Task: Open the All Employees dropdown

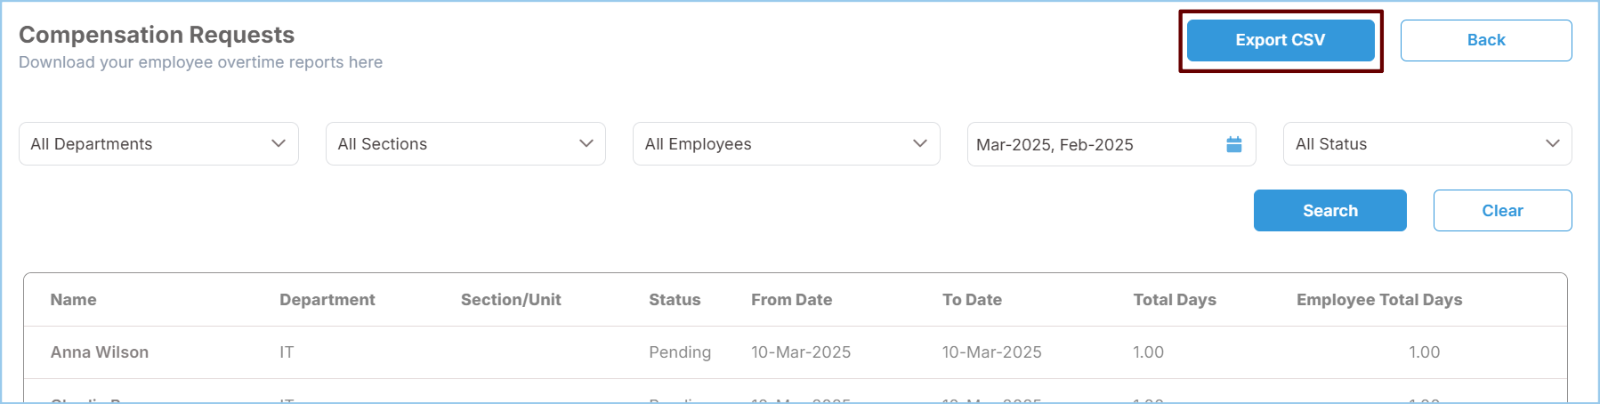Action: coord(786,144)
